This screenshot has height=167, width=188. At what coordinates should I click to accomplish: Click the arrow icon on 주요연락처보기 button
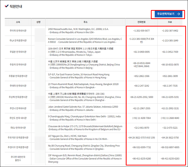(x=178, y=14)
